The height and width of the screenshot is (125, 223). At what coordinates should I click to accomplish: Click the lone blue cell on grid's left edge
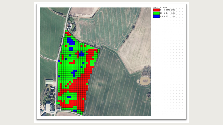[59, 61]
